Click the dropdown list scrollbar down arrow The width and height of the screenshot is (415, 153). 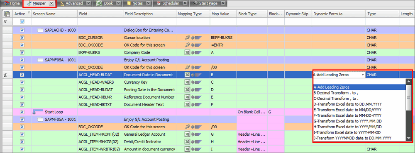tap(409, 138)
